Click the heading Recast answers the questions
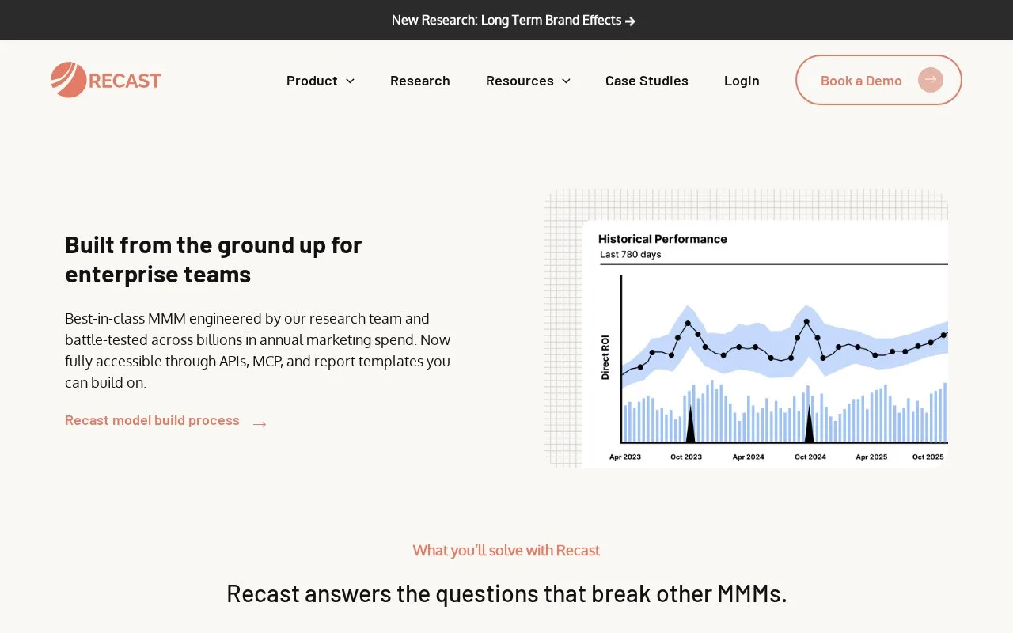This screenshot has height=633, width=1013. 506,593
